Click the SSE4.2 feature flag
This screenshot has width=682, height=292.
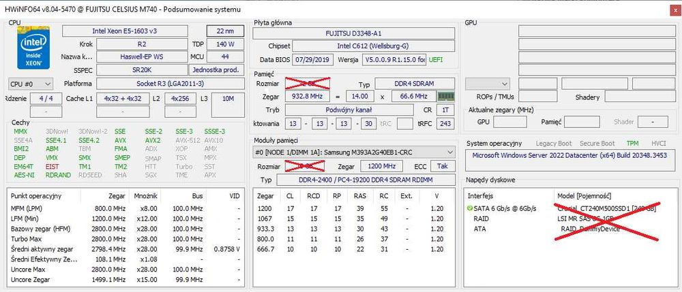(89, 140)
